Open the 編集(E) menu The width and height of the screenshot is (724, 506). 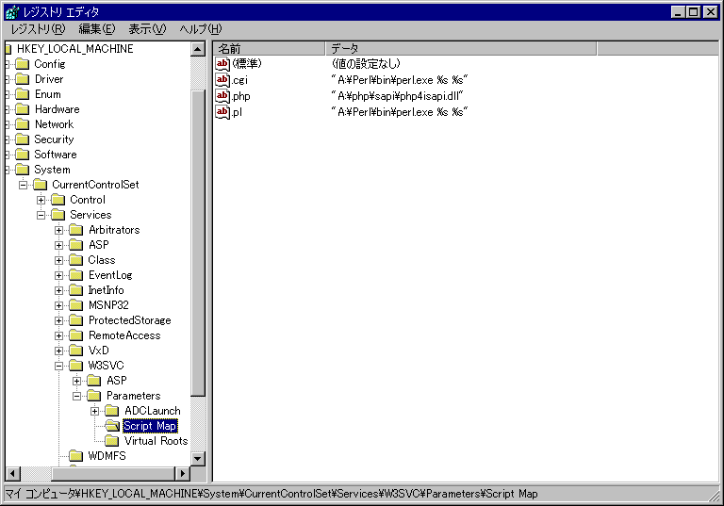click(97, 29)
